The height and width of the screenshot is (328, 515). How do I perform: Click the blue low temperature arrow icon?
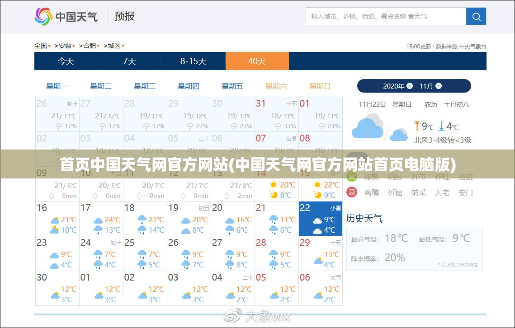click(x=441, y=126)
